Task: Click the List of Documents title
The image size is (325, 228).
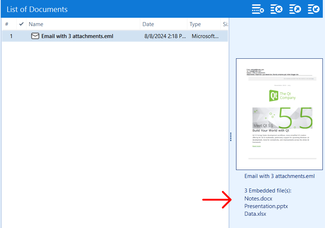Action: click(x=37, y=9)
